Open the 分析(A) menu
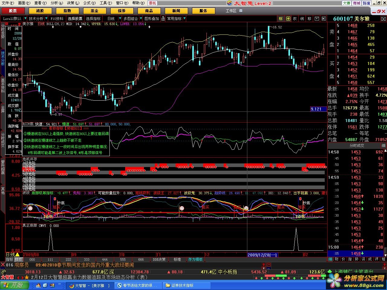The width and height of the screenshot is (387, 290). click(x=57, y=3)
